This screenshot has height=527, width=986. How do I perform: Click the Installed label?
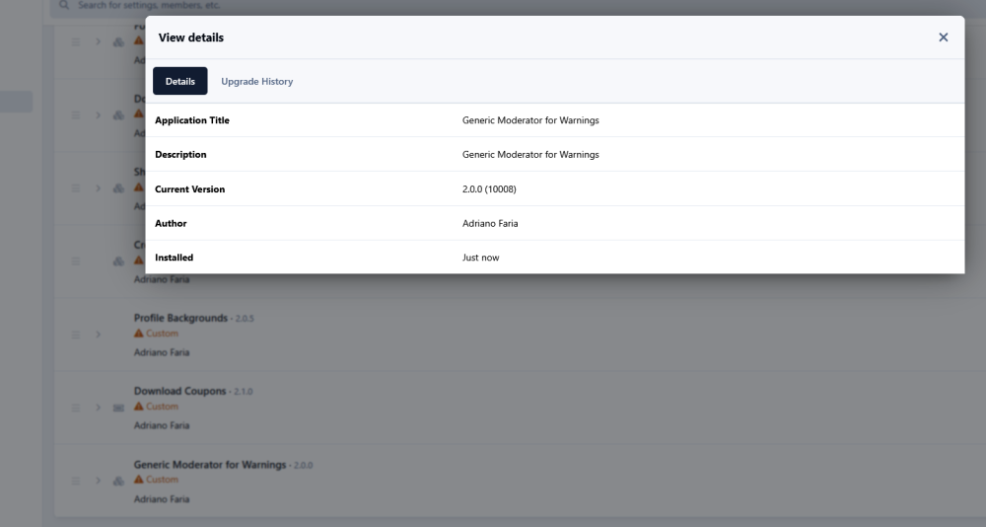174,258
